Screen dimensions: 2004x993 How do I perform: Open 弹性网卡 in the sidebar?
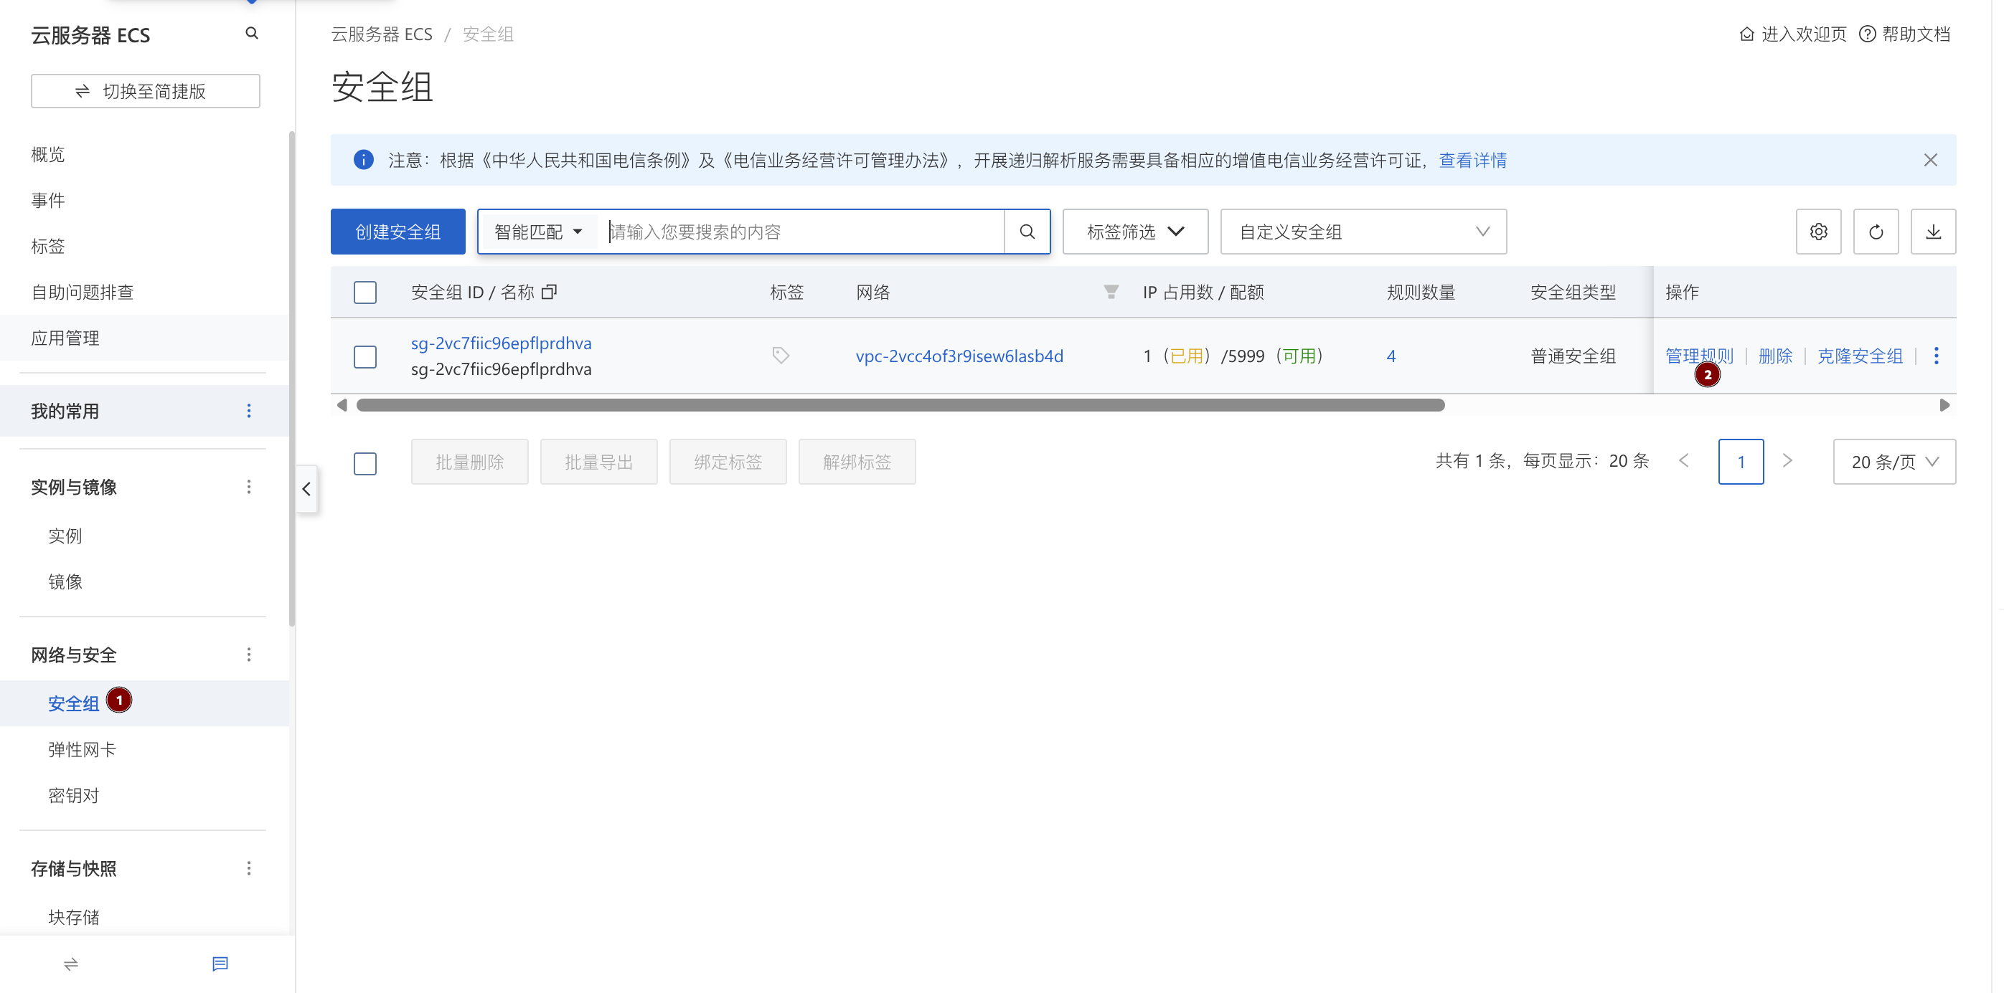(x=82, y=749)
